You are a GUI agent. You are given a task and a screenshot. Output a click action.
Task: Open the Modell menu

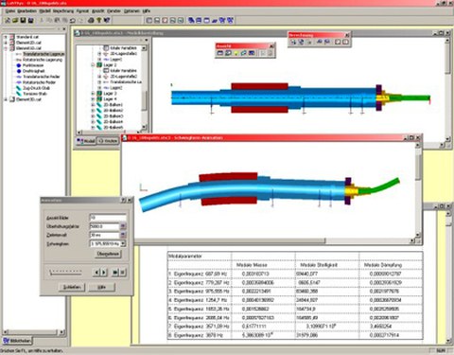44,10
